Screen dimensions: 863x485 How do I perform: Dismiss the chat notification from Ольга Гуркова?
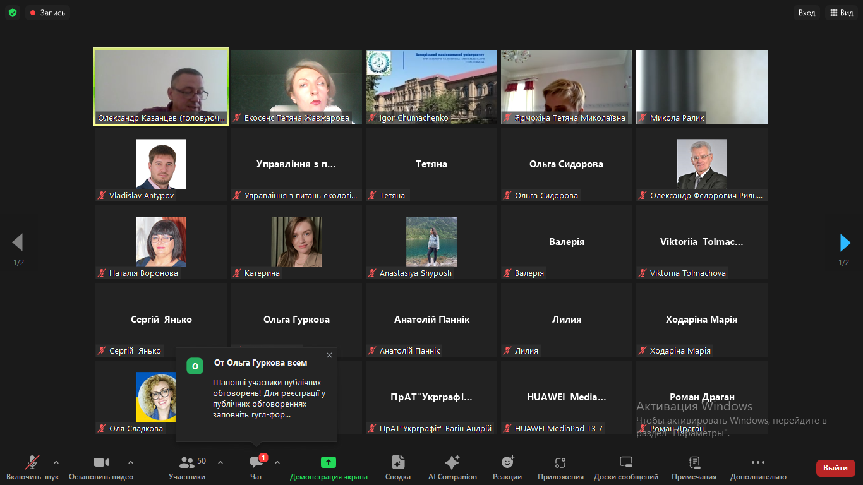329,356
